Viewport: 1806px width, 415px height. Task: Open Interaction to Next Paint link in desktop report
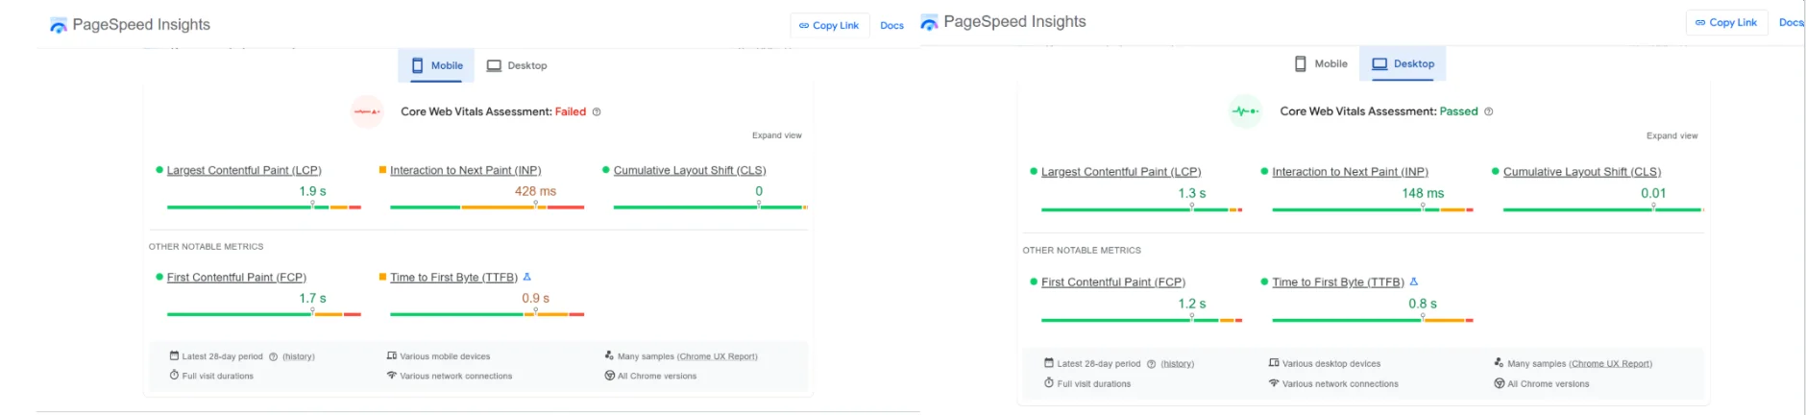click(1350, 172)
